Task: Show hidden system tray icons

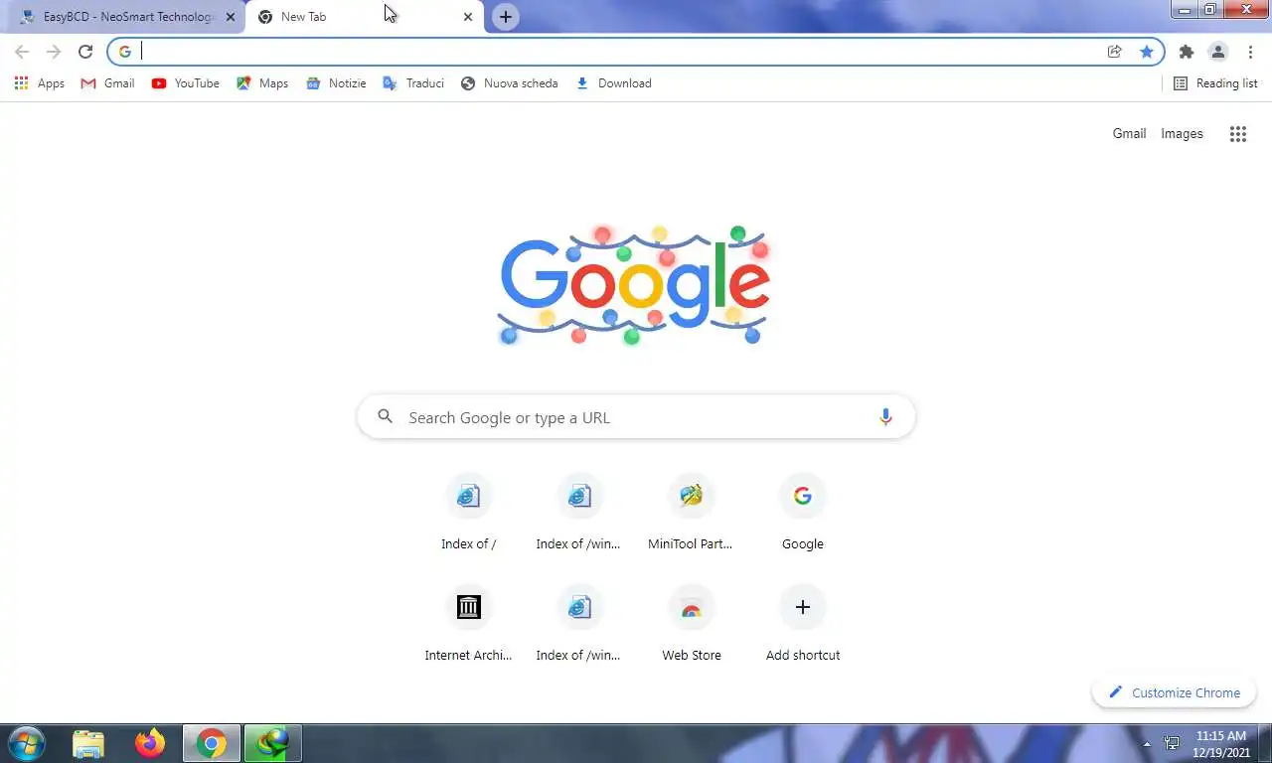Action: (x=1147, y=743)
